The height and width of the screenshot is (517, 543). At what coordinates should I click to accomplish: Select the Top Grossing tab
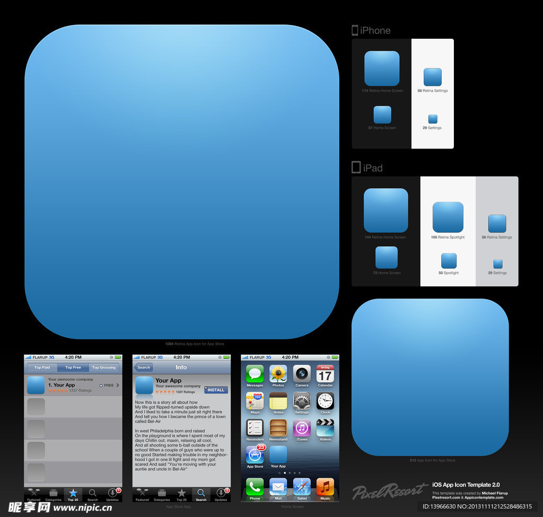pos(103,367)
